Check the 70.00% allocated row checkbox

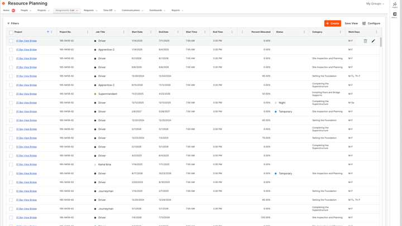pyautogui.click(x=11, y=138)
